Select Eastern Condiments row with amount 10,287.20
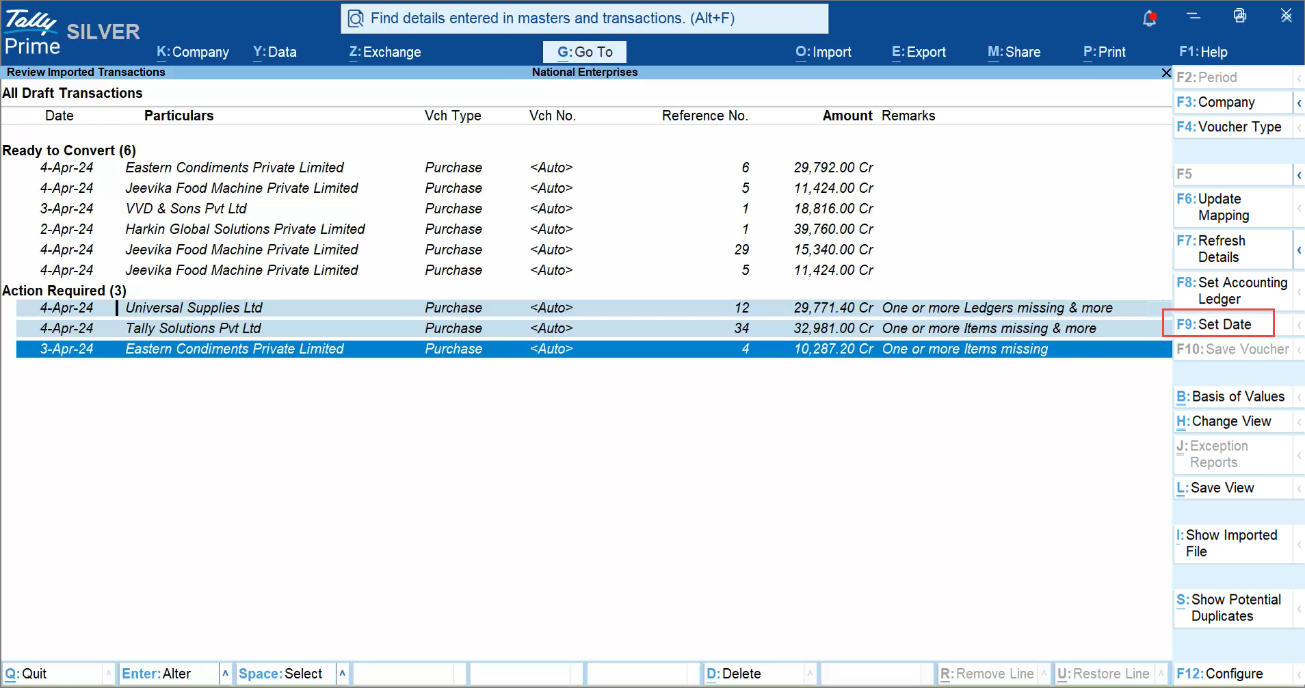1305x688 pixels. (x=594, y=349)
